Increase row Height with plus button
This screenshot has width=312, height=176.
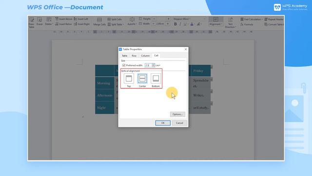coord(168,19)
